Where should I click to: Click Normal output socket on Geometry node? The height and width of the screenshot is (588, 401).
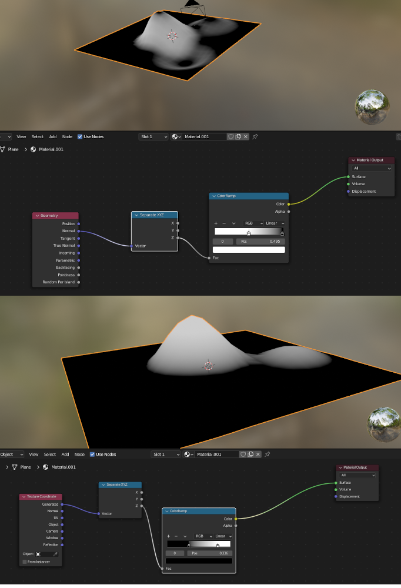78,231
